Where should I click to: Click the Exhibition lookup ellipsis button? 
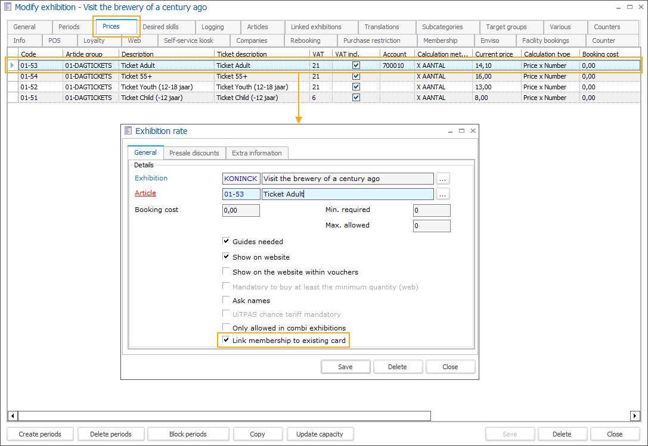tap(442, 179)
